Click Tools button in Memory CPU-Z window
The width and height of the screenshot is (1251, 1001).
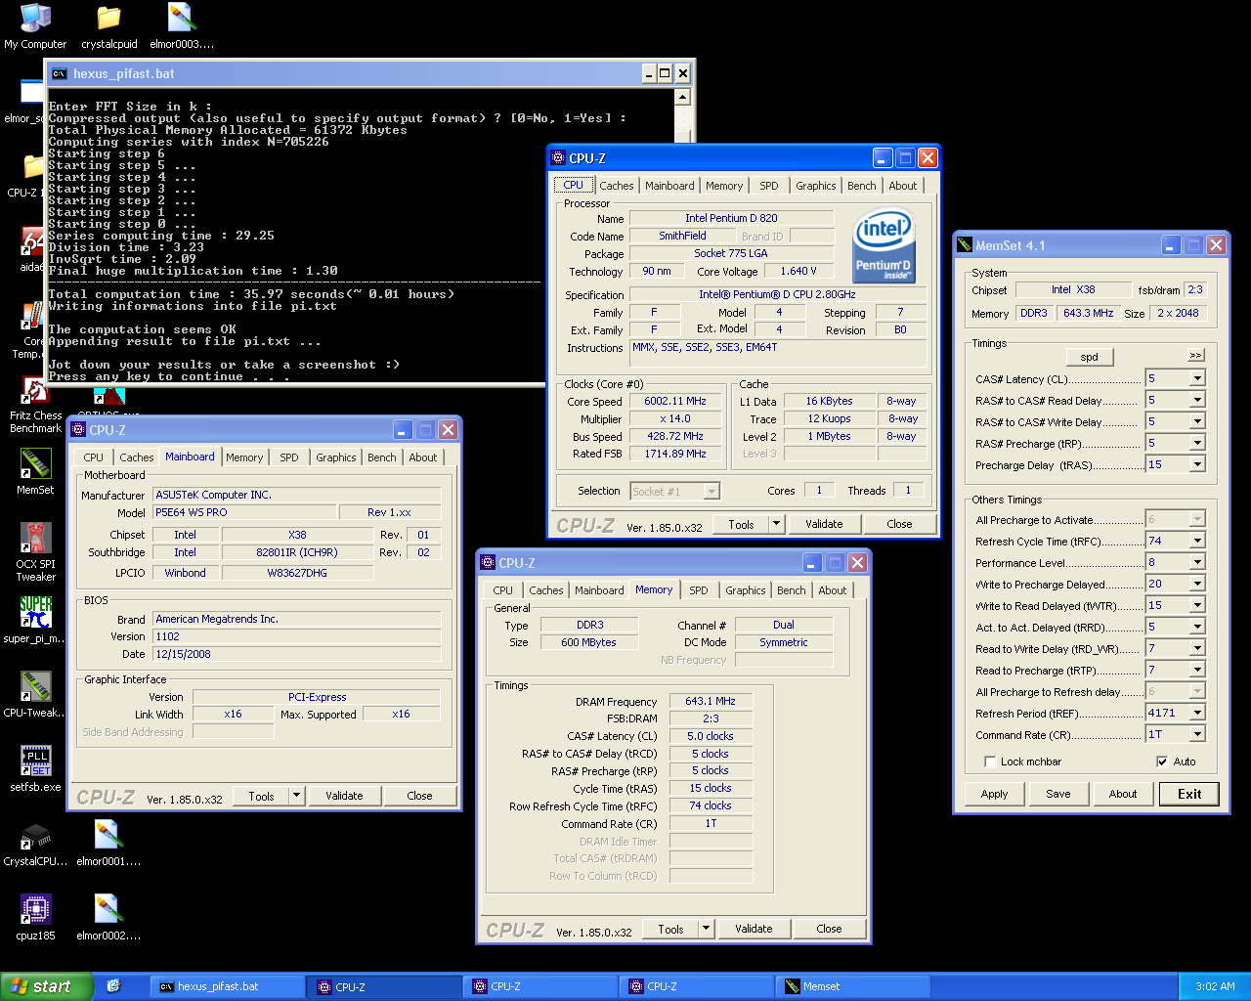pos(670,929)
